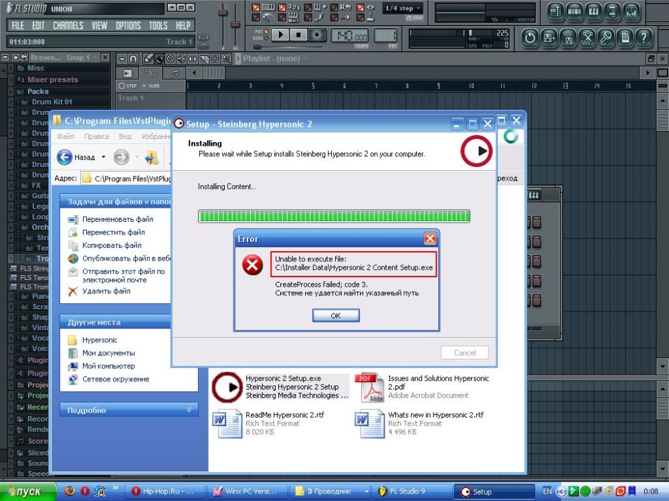Screen dimensions: 669x501
Task: Open the FILE menu in FL Studio
Action: (18, 25)
